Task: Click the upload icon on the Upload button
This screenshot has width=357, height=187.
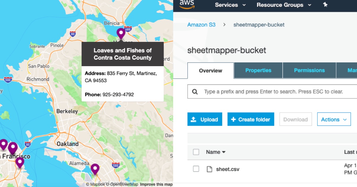Action: [x=194, y=119]
